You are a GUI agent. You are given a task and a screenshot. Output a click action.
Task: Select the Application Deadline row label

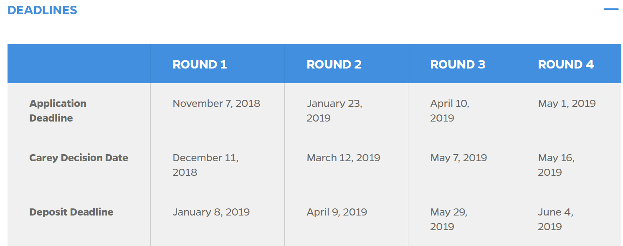[x=58, y=111]
